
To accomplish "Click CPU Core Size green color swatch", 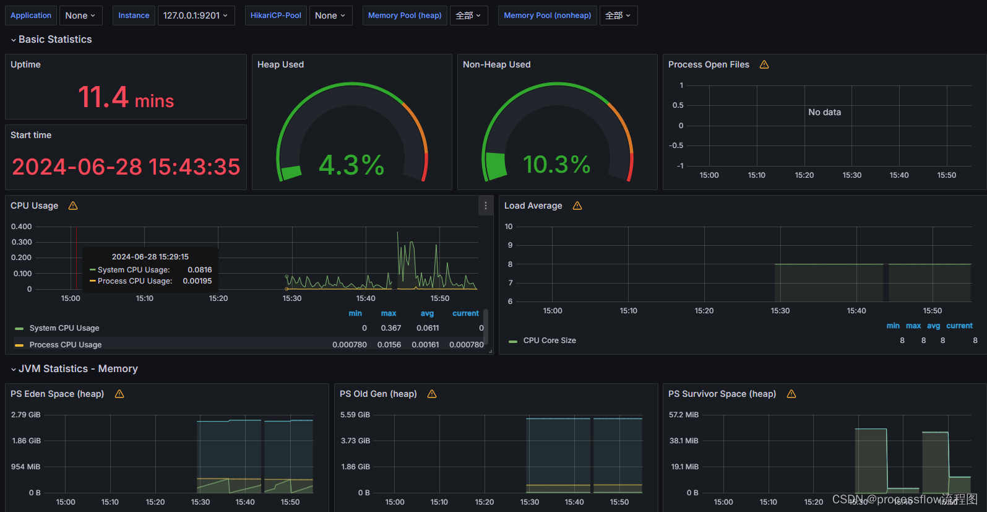I will 513,341.
